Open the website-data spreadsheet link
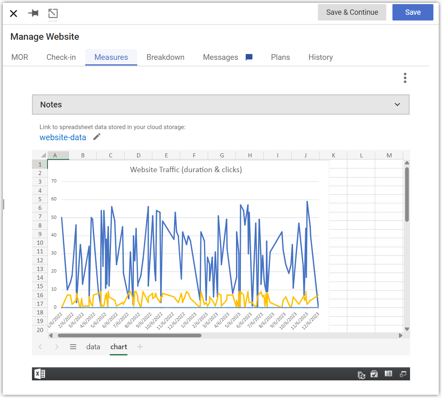442x398 pixels. point(63,137)
